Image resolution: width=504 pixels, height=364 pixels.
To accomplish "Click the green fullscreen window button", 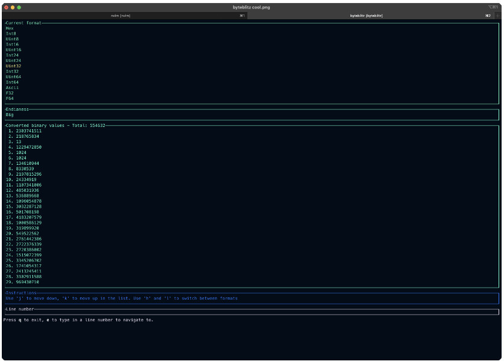I will (x=19, y=7).
